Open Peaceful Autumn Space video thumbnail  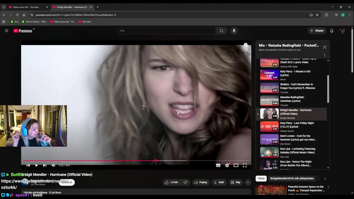coord(271,190)
